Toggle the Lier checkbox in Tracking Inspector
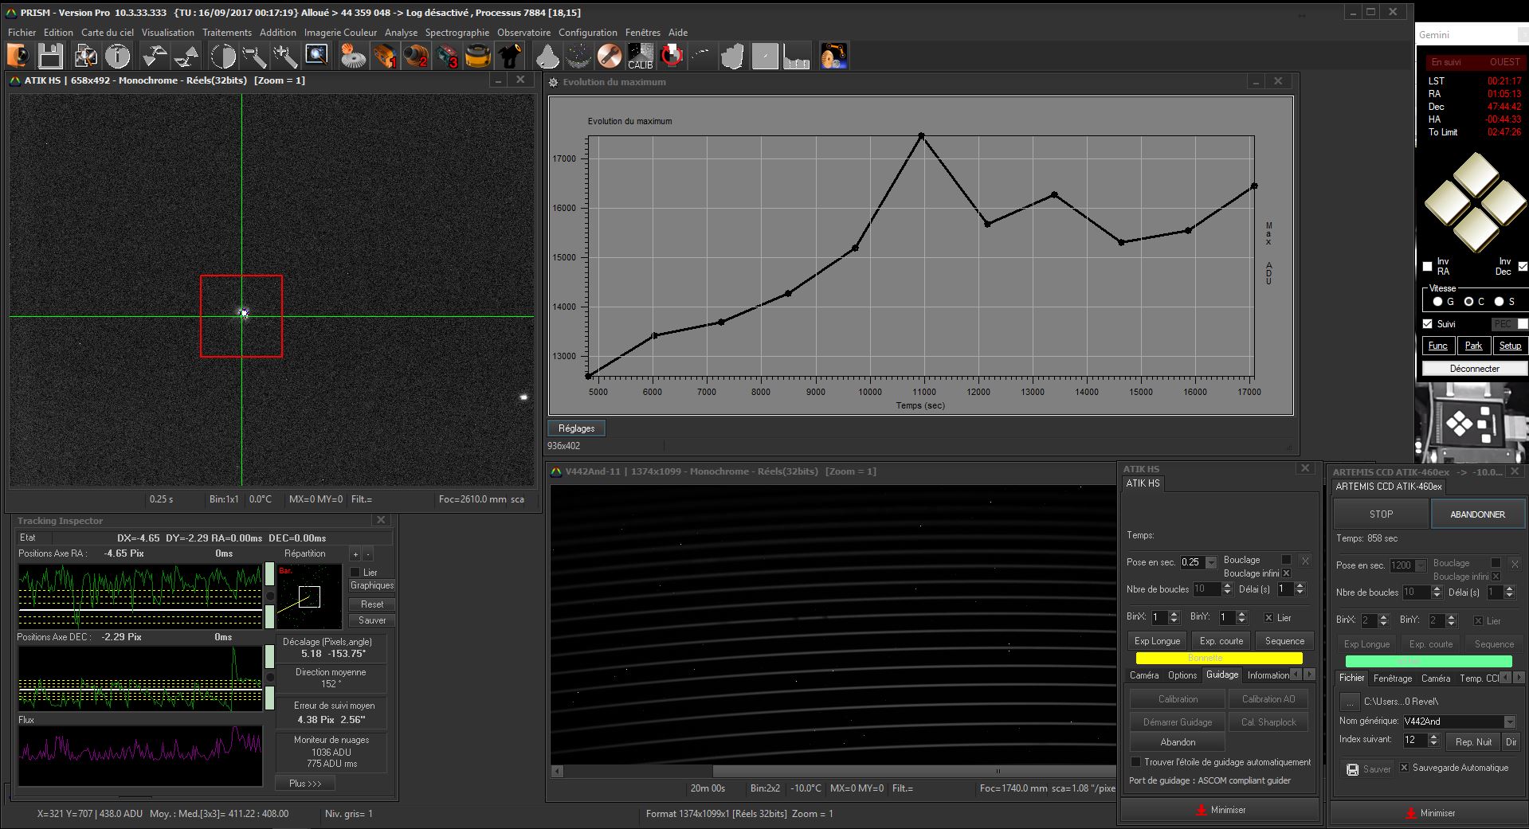Viewport: 1529px width, 829px height. click(355, 573)
